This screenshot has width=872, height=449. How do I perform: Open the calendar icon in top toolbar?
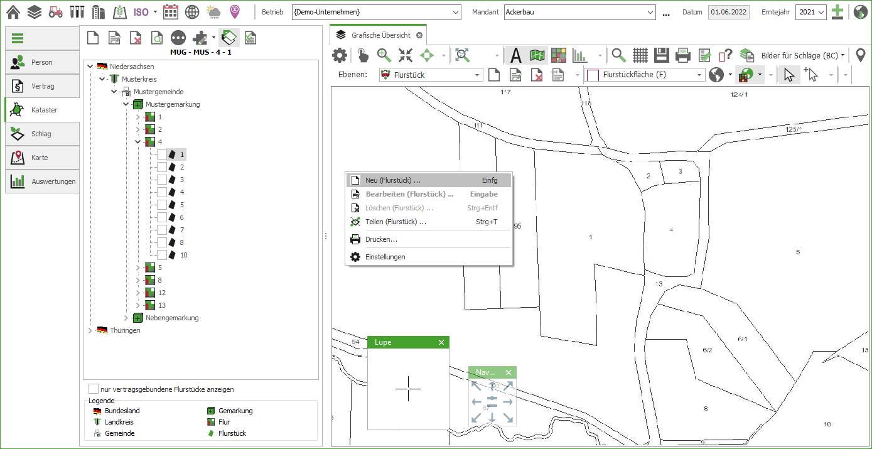pos(170,12)
